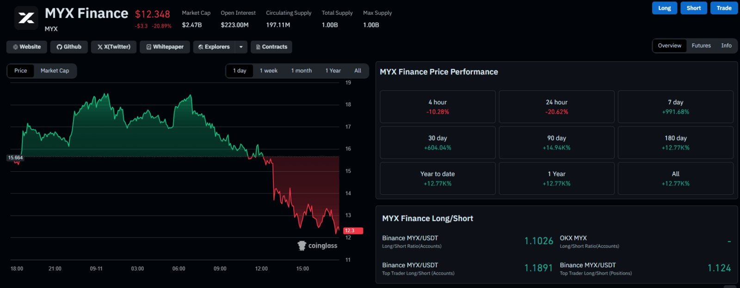Click the MYX Finance logo icon

[26, 18]
